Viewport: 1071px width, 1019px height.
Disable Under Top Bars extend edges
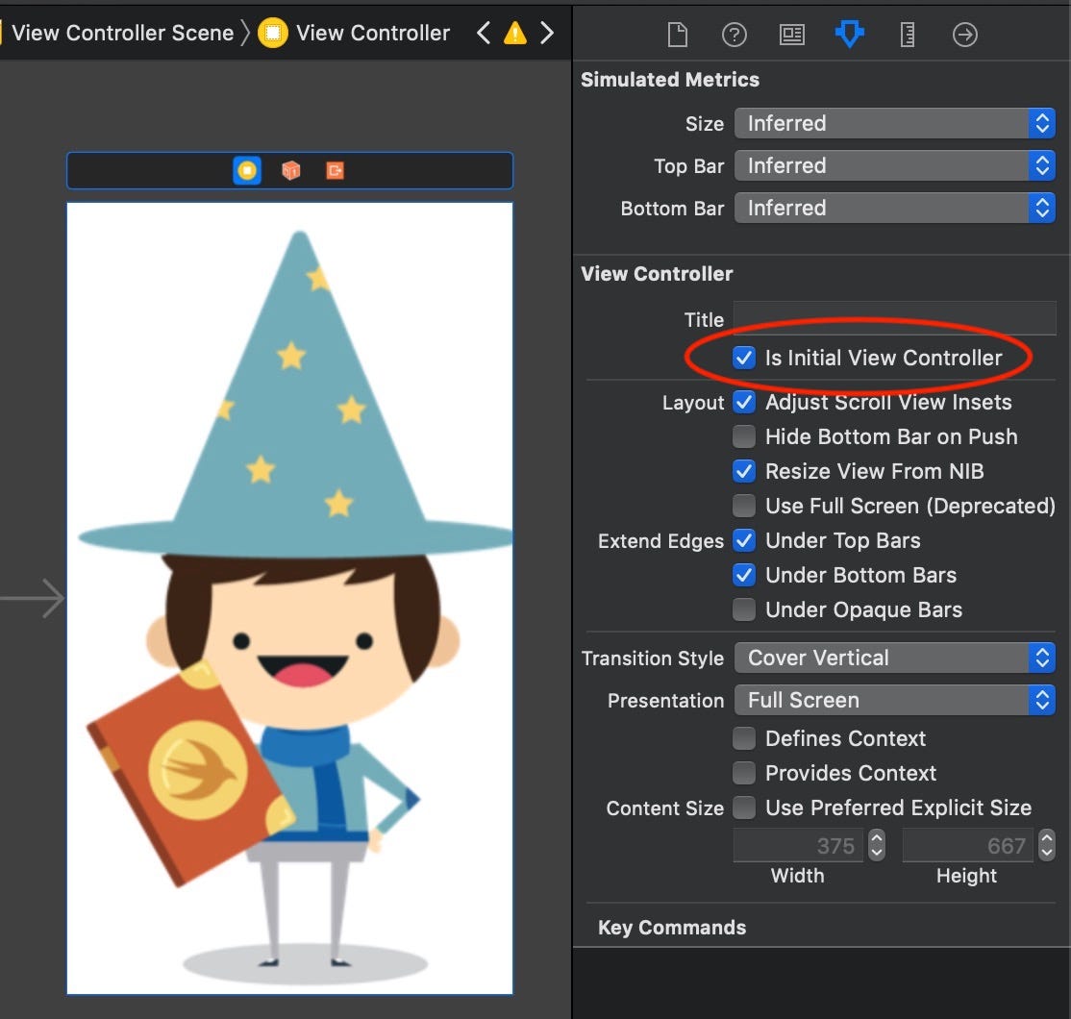tap(743, 540)
